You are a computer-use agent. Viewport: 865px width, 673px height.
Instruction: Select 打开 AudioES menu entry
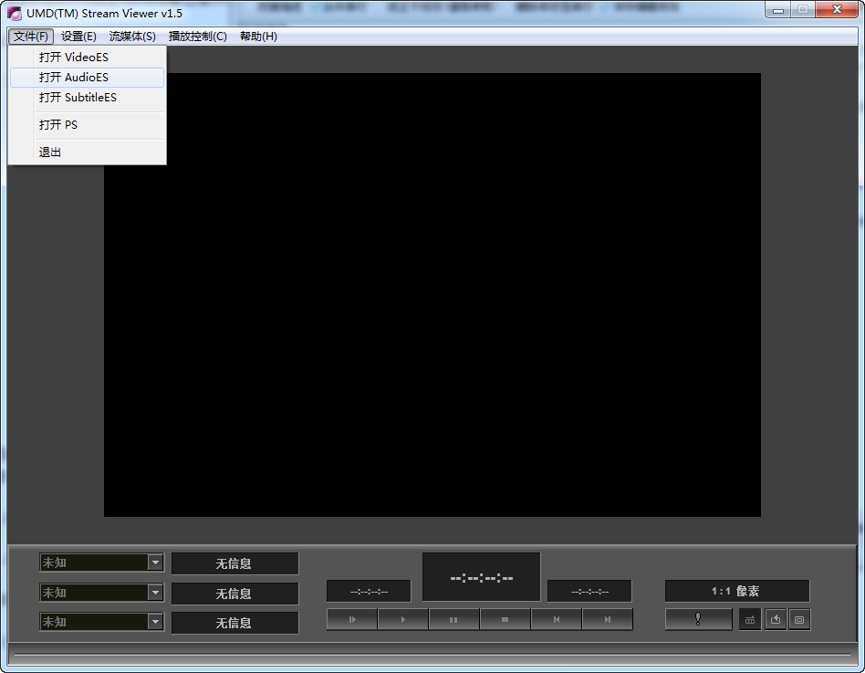coord(74,78)
